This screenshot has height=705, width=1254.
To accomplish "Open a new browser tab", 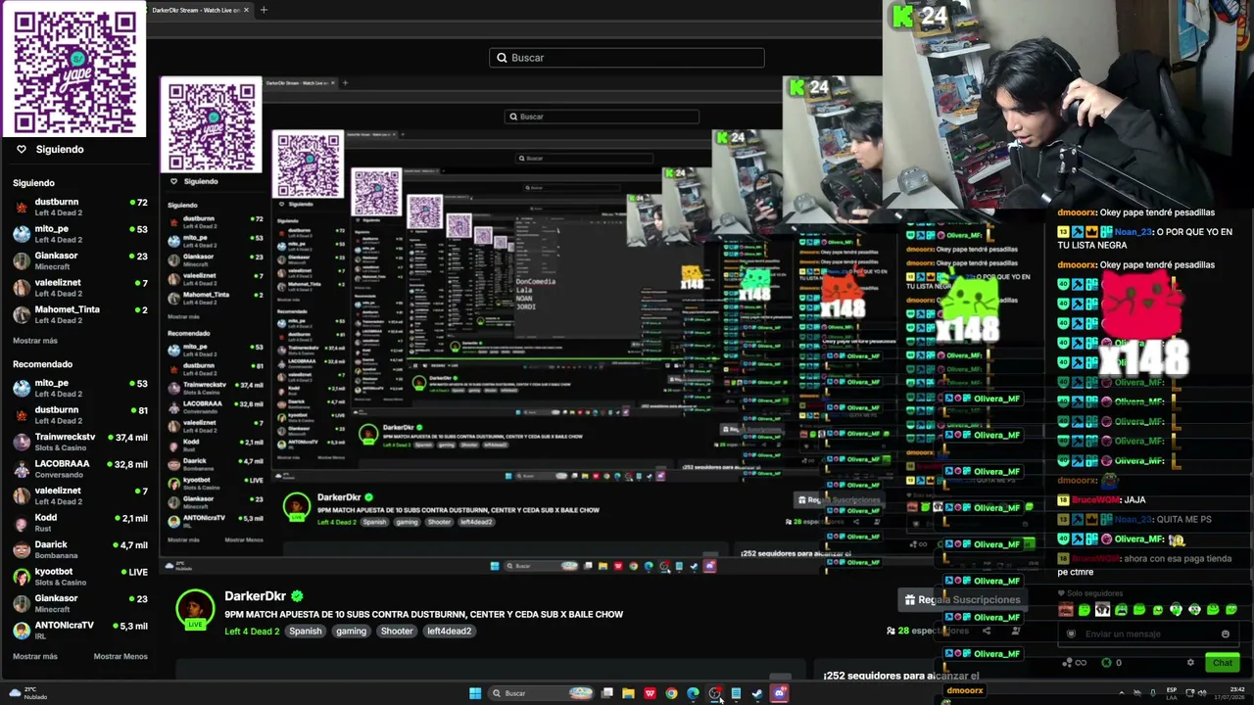I will [264, 10].
